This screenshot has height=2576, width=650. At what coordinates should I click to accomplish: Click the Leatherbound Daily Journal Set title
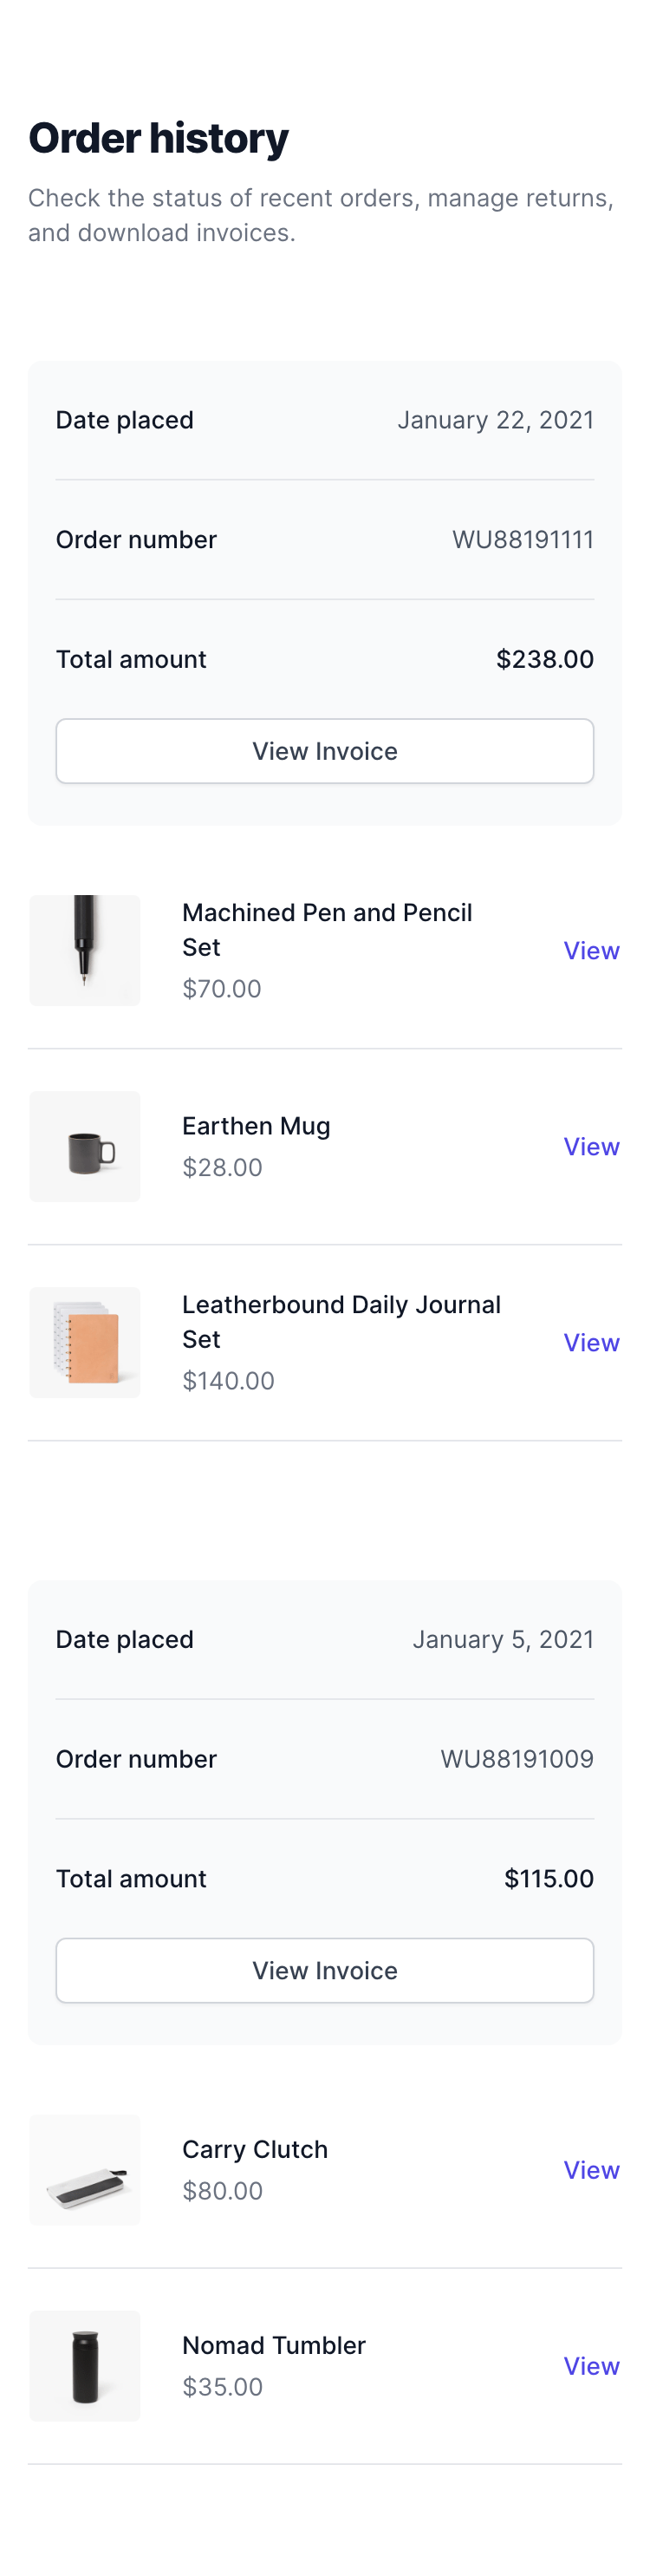tap(341, 1321)
